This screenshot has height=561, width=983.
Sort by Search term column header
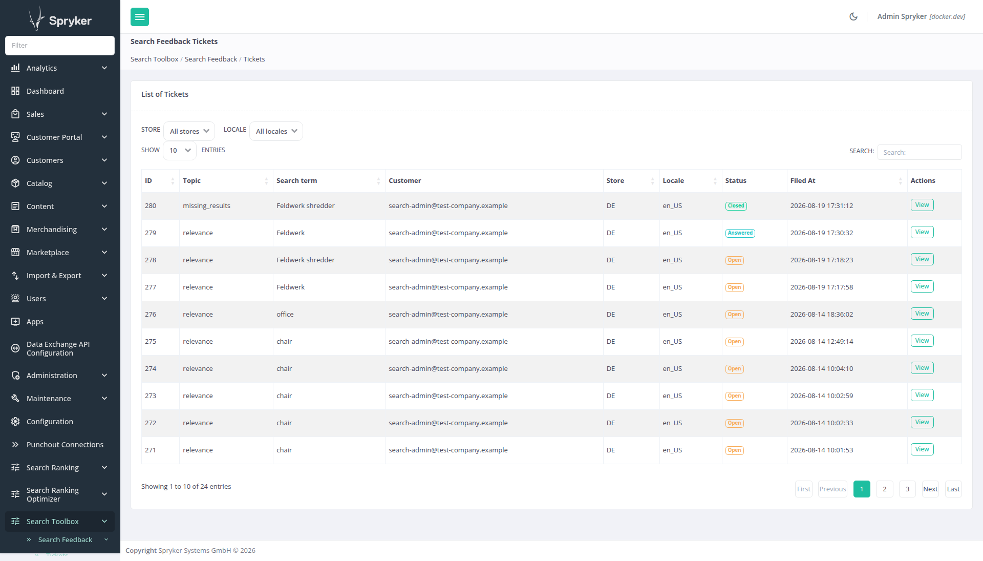329,181
